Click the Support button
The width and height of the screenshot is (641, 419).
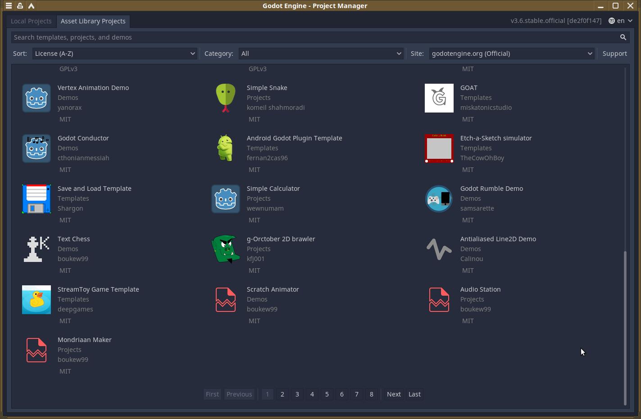(614, 54)
